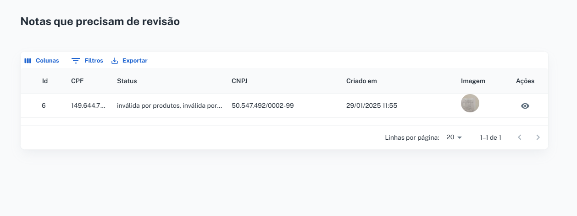Viewport: 577px width, 216px height.
Task: Go to previous page arrow
Action: (520, 137)
